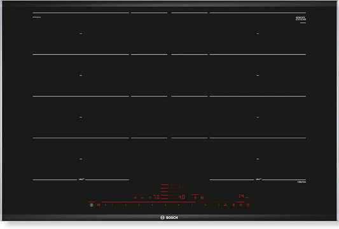
Task: Tap the main power on/off icon
Action: point(92,205)
